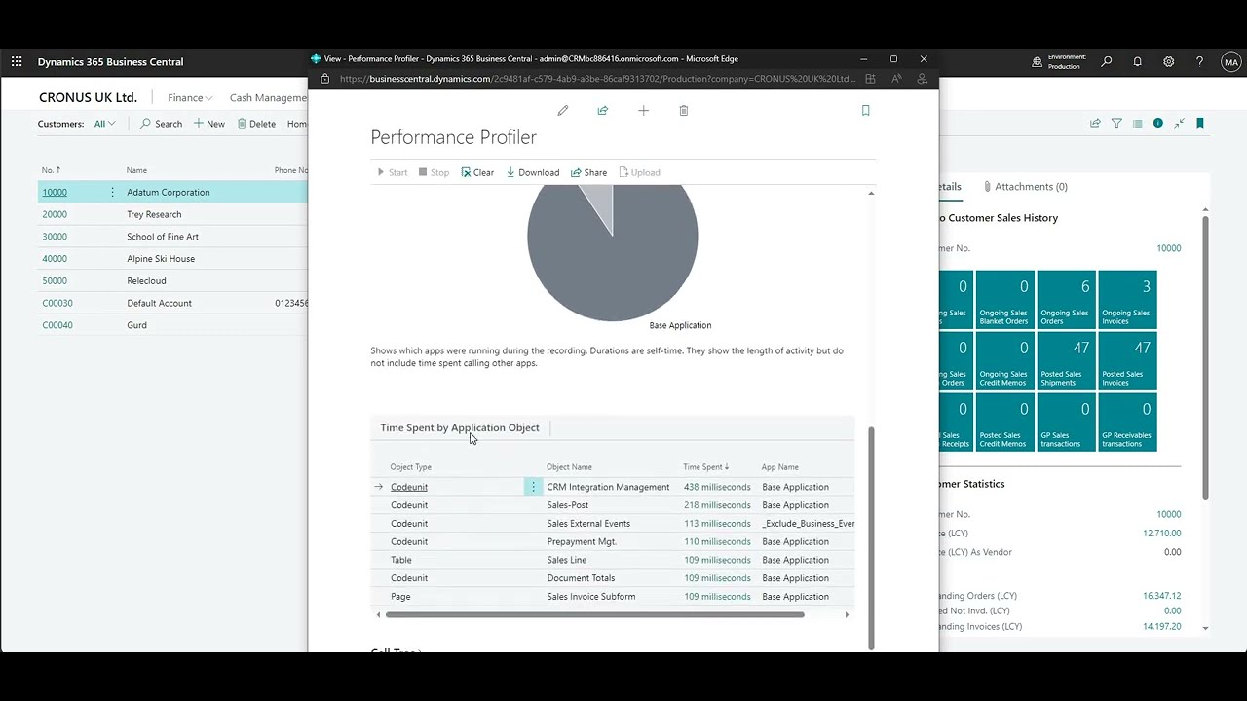Image resolution: width=1247 pixels, height=701 pixels.
Task: Open search magnifier in Business Central header
Action: (1107, 61)
